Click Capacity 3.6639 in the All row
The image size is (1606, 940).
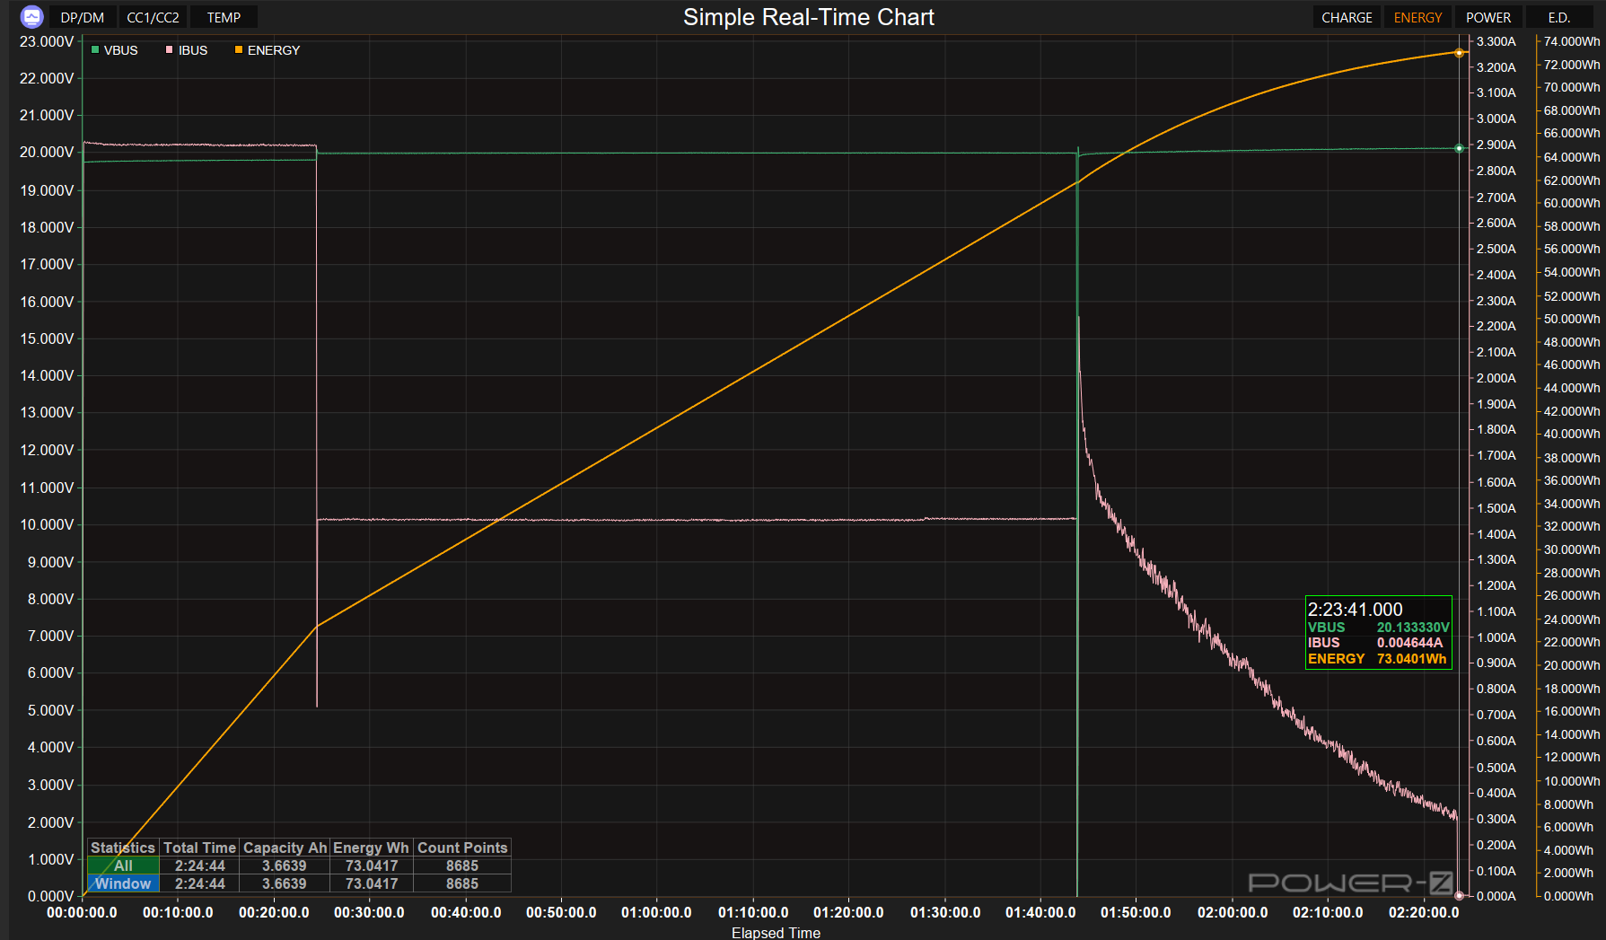[285, 865]
